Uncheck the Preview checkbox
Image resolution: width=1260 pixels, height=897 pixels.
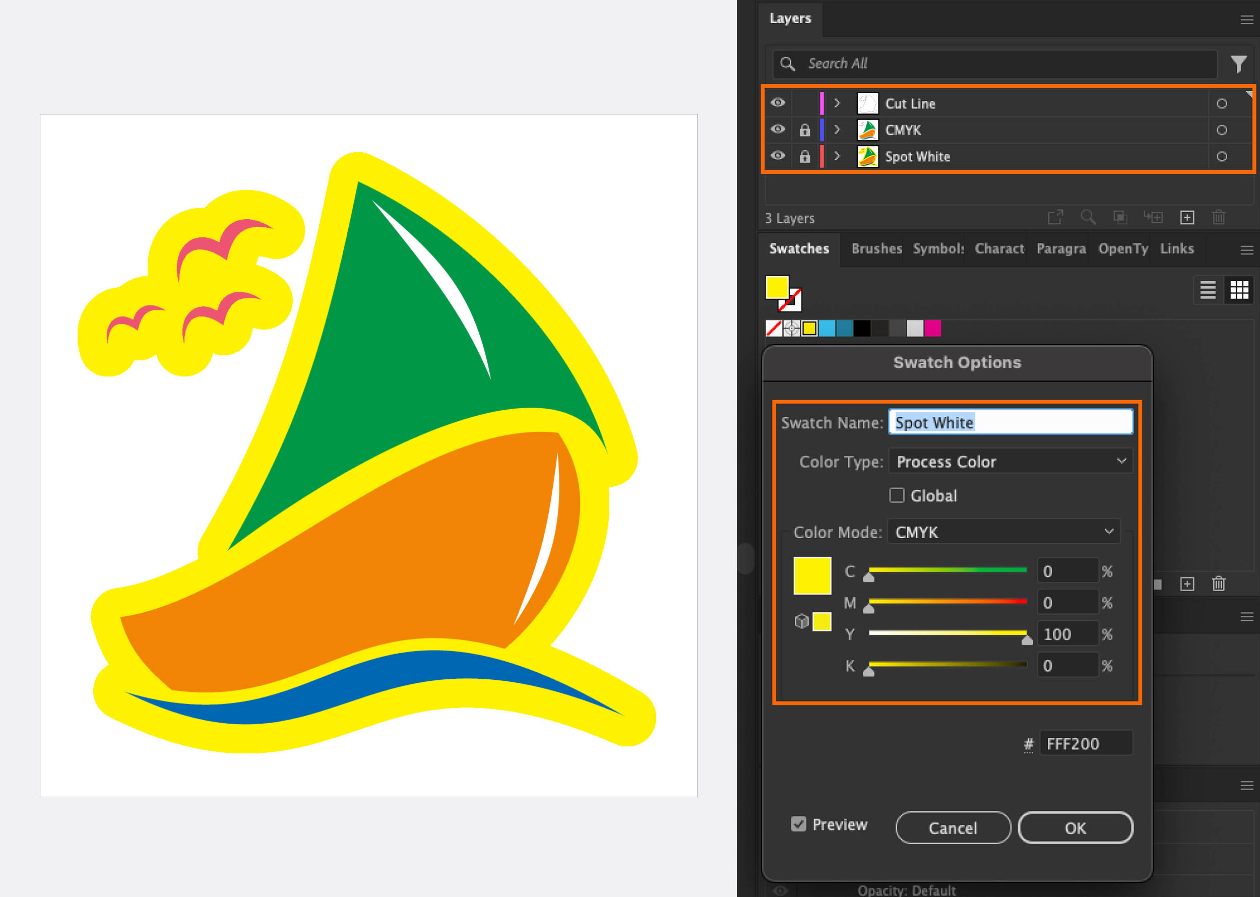coord(798,824)
